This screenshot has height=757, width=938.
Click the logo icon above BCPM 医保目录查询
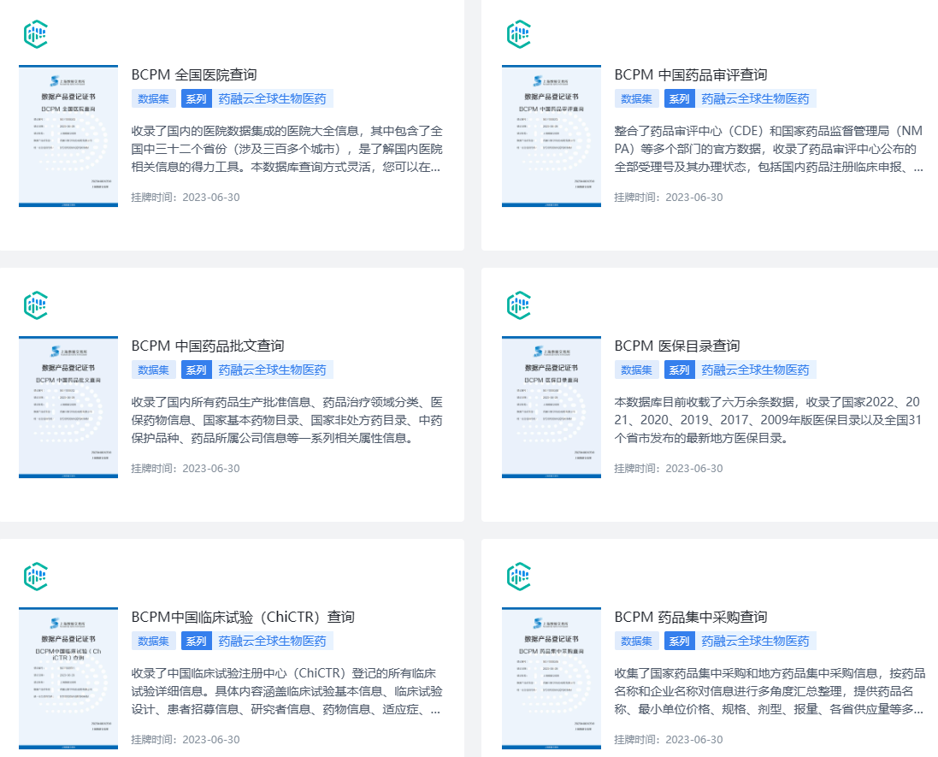click(518, 305)
